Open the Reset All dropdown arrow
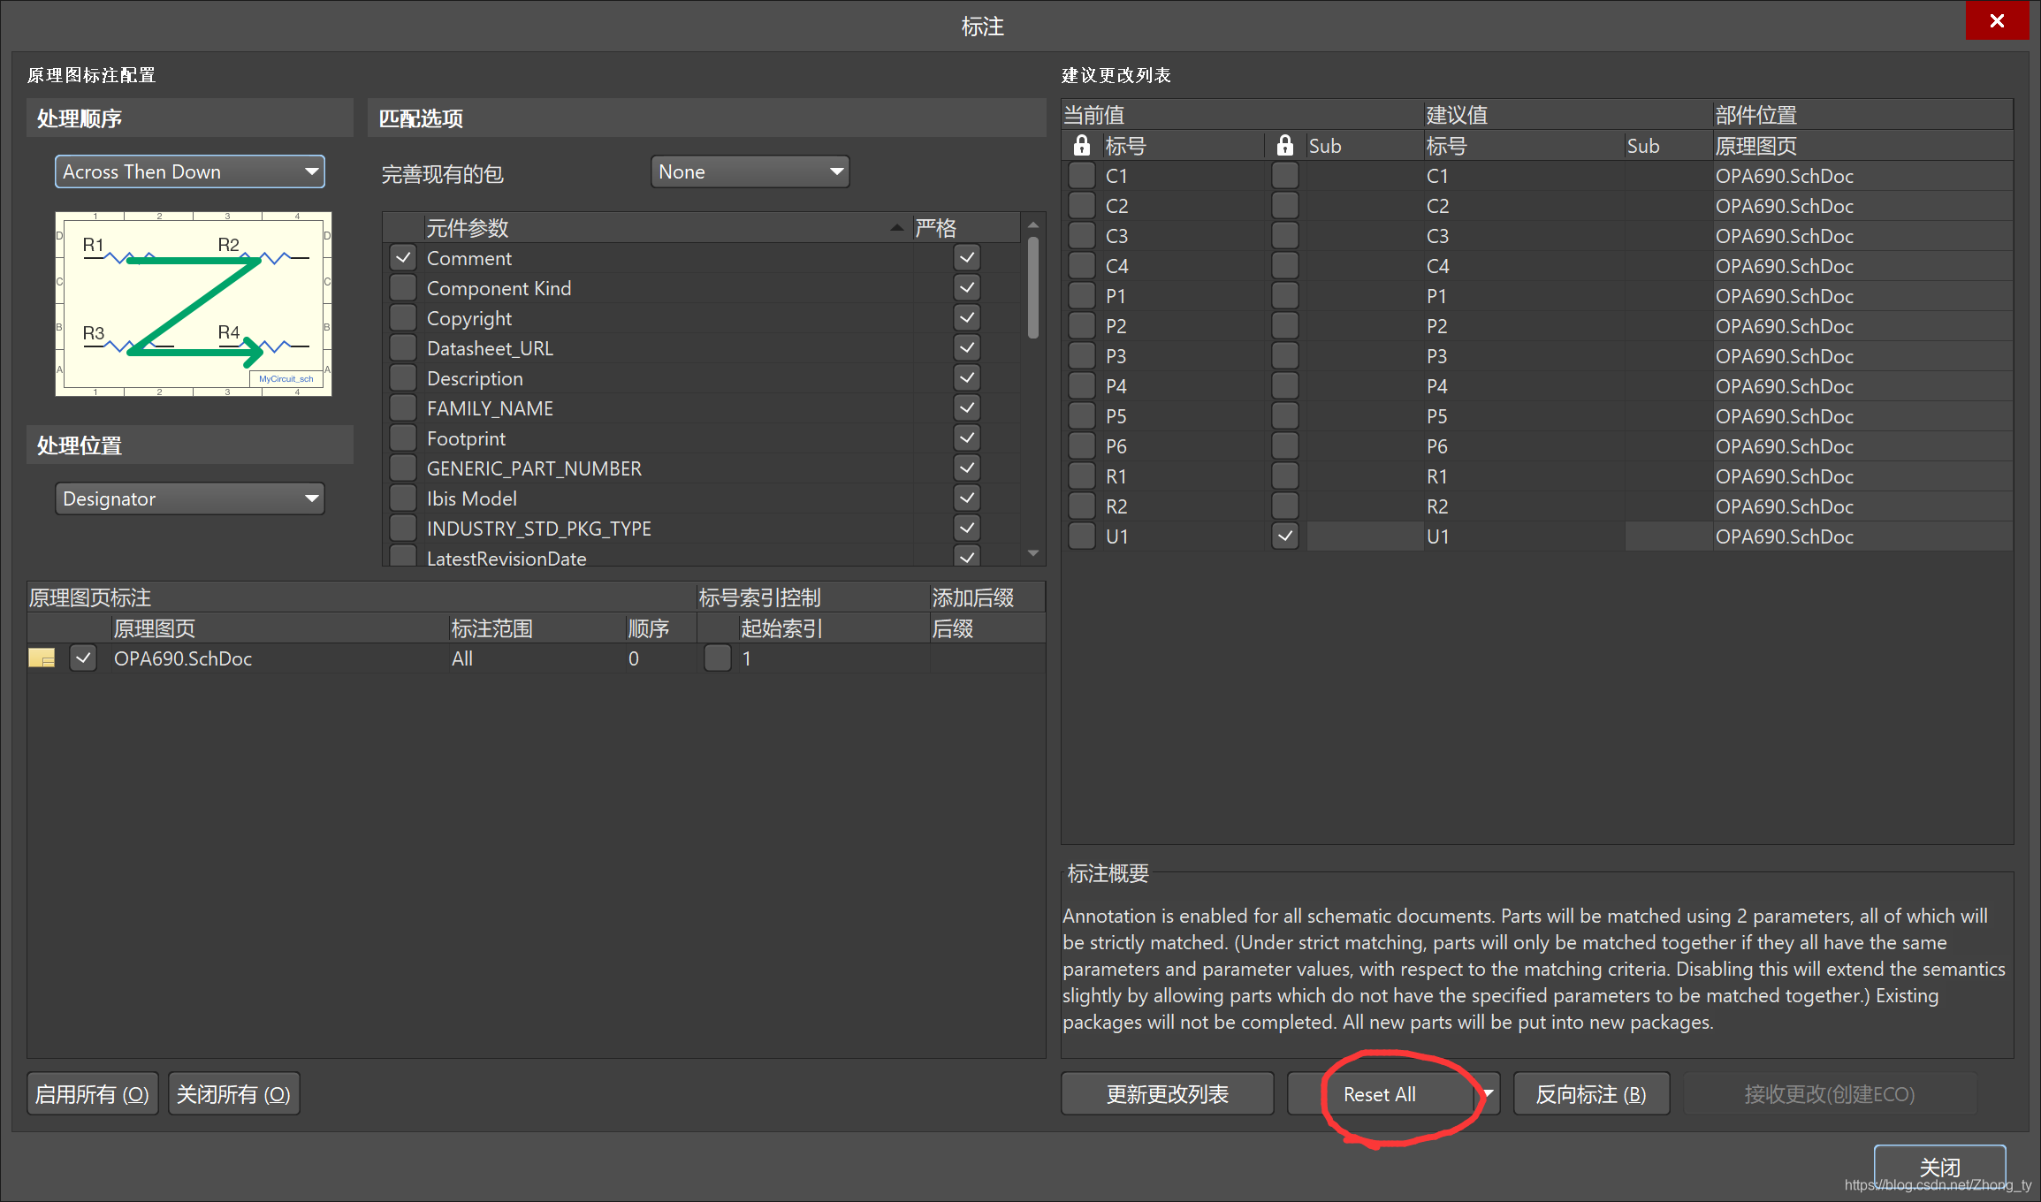 [x=1489, y=1094]
